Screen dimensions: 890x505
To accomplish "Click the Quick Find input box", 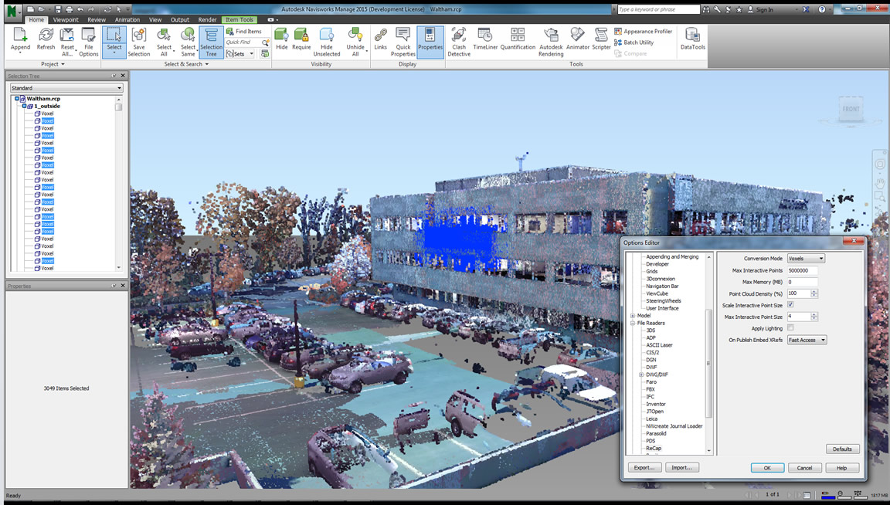I will (x=243, y=42).
